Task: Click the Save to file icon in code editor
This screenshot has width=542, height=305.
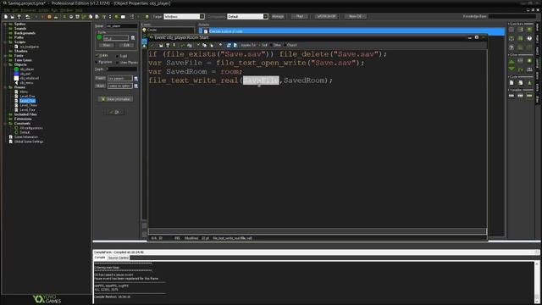Action: point(168,45)
